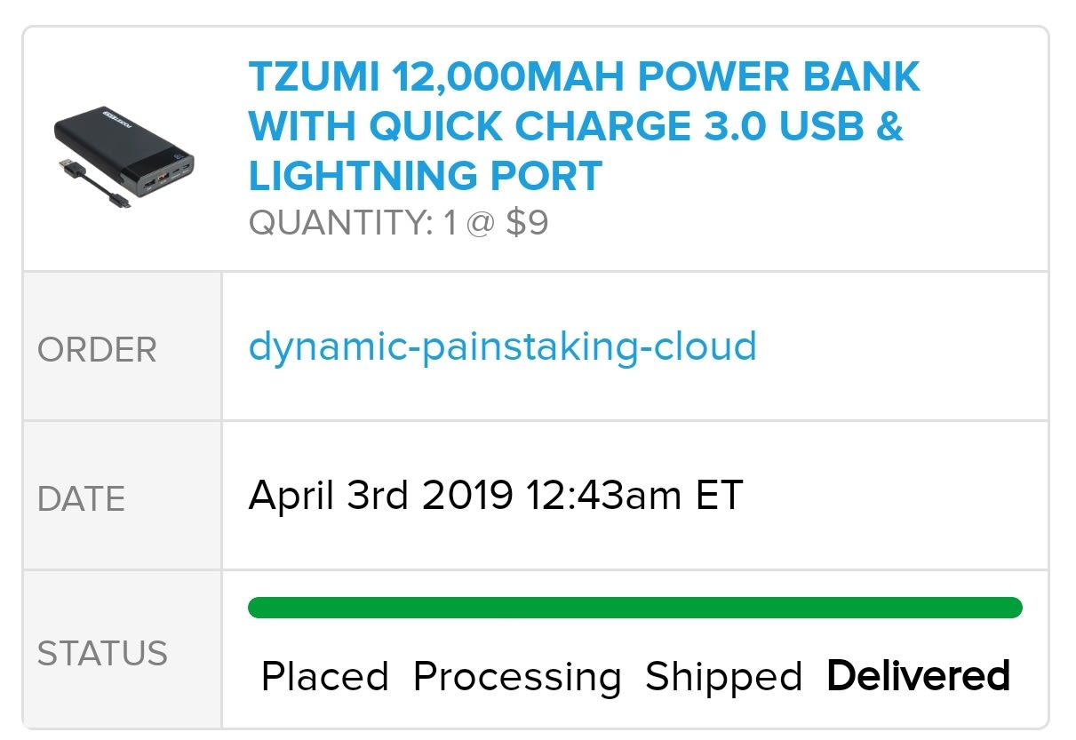Select the Processing status step
The width and height of the screenshot is (1076, 740).
(517, 677)
